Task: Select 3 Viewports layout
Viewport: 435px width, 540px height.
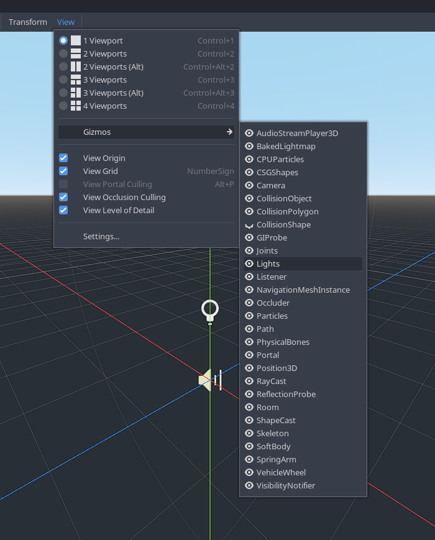Action: coord(147,80)
